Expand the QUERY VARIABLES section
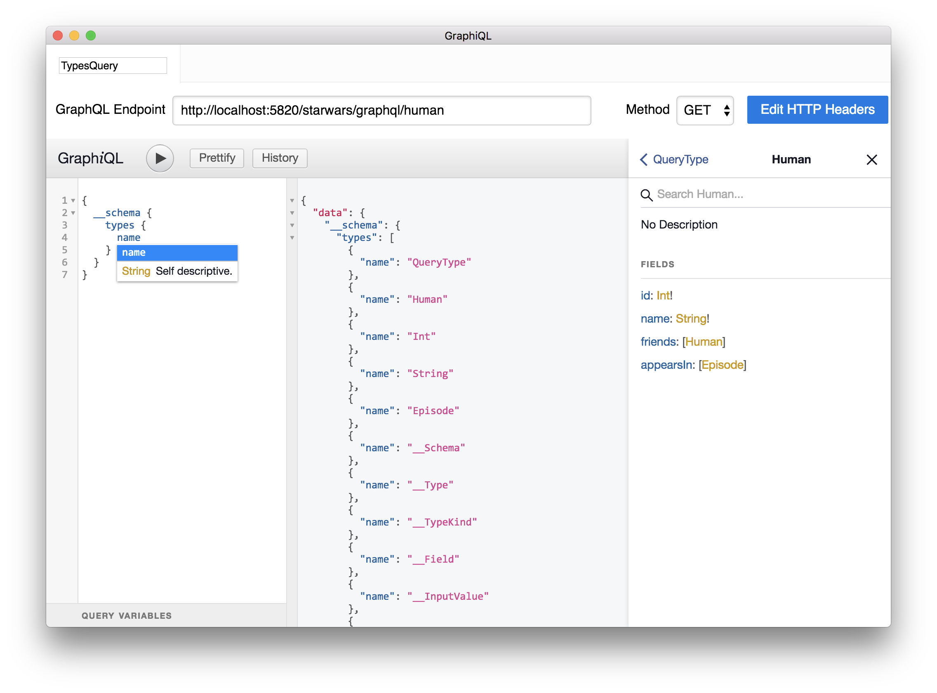The height and width of the screenshot is (693, 937). click(126, 615)
